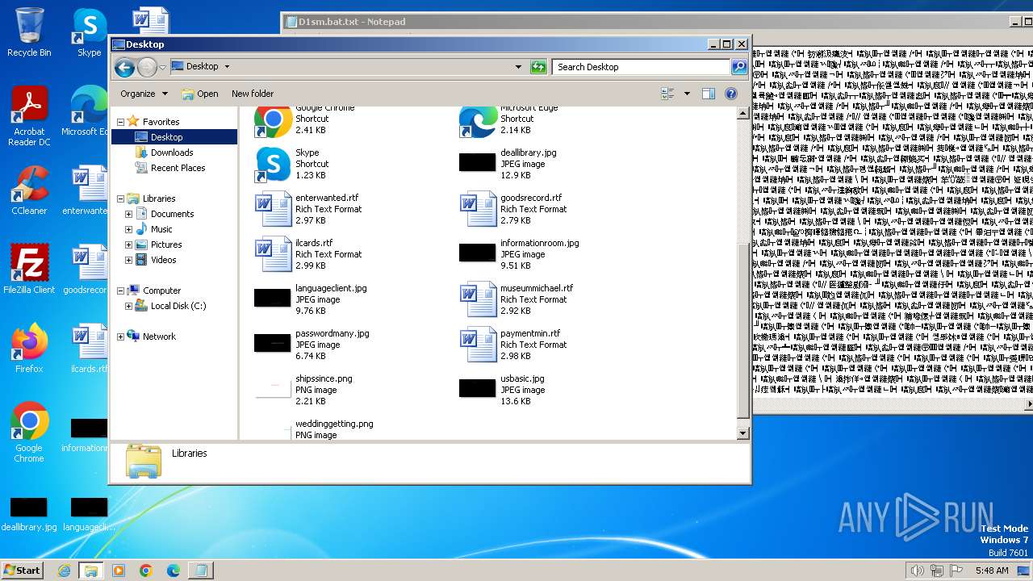Select enterwanted.rtf file
This screenshot has height=581, width=1033.
[307, 209]
